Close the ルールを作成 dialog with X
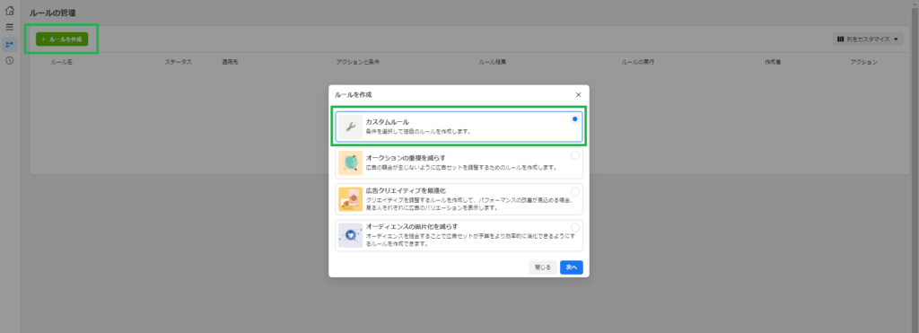Viewport: 919px width, 333px height. (578, 94)
